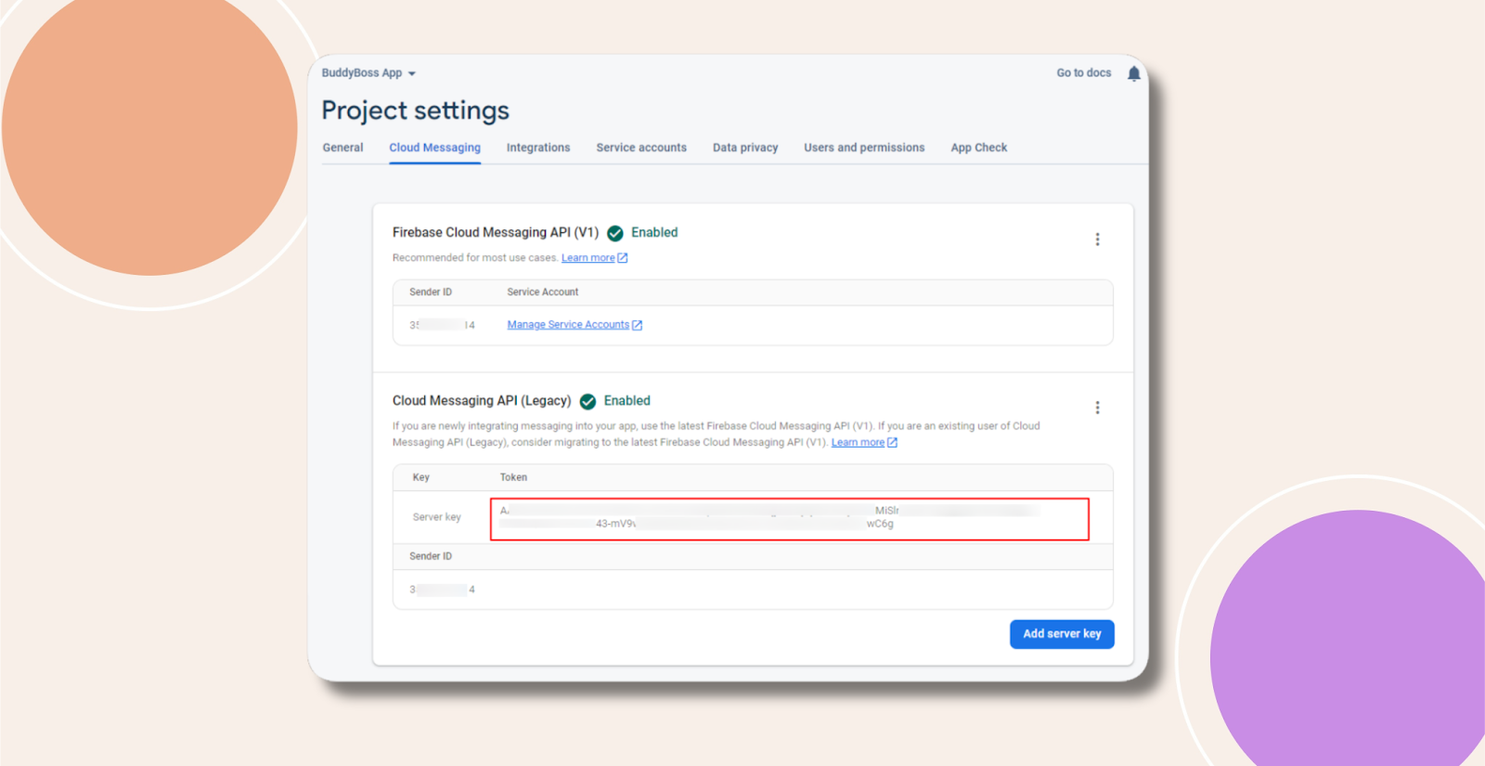Click the Add server key button

(1062, 634)
